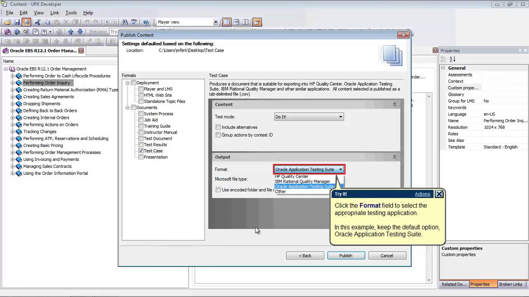
Task: Click the Publish button
Action: coord(346,256)
